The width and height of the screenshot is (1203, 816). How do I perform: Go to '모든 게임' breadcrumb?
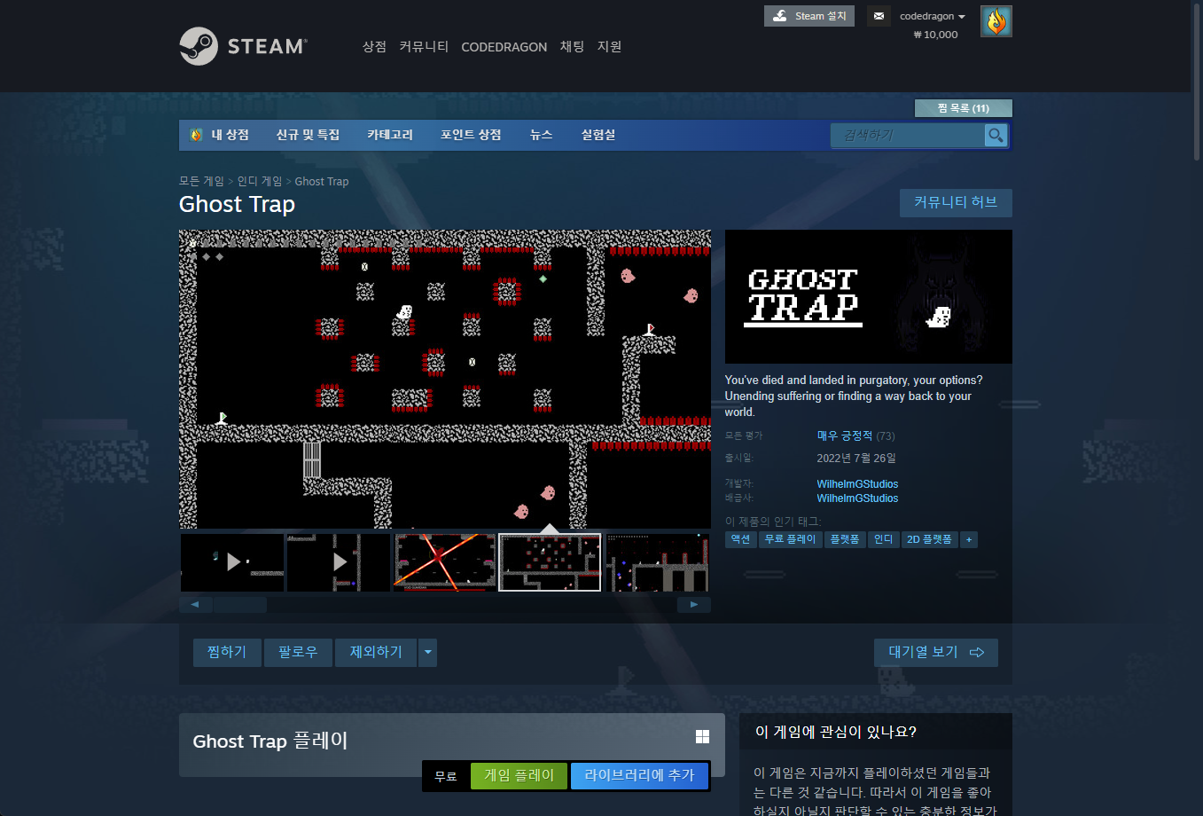(x=201, y=181)
